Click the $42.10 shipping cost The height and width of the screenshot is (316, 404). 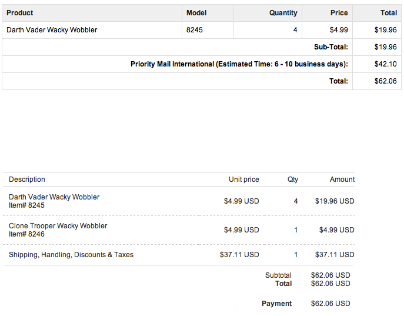385,64
